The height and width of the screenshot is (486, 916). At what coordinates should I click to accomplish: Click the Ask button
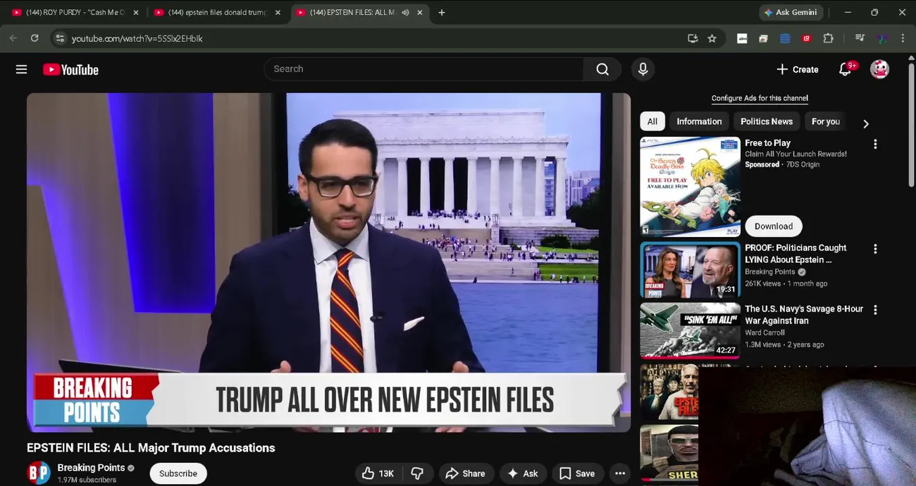point(523,474)
